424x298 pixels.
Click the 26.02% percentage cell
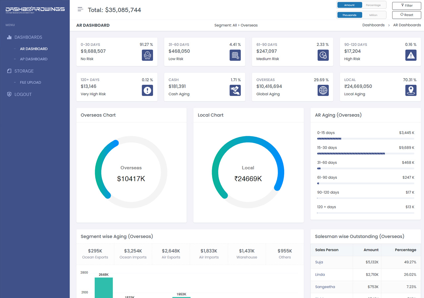pyautogui.click(x=409, y=274)
